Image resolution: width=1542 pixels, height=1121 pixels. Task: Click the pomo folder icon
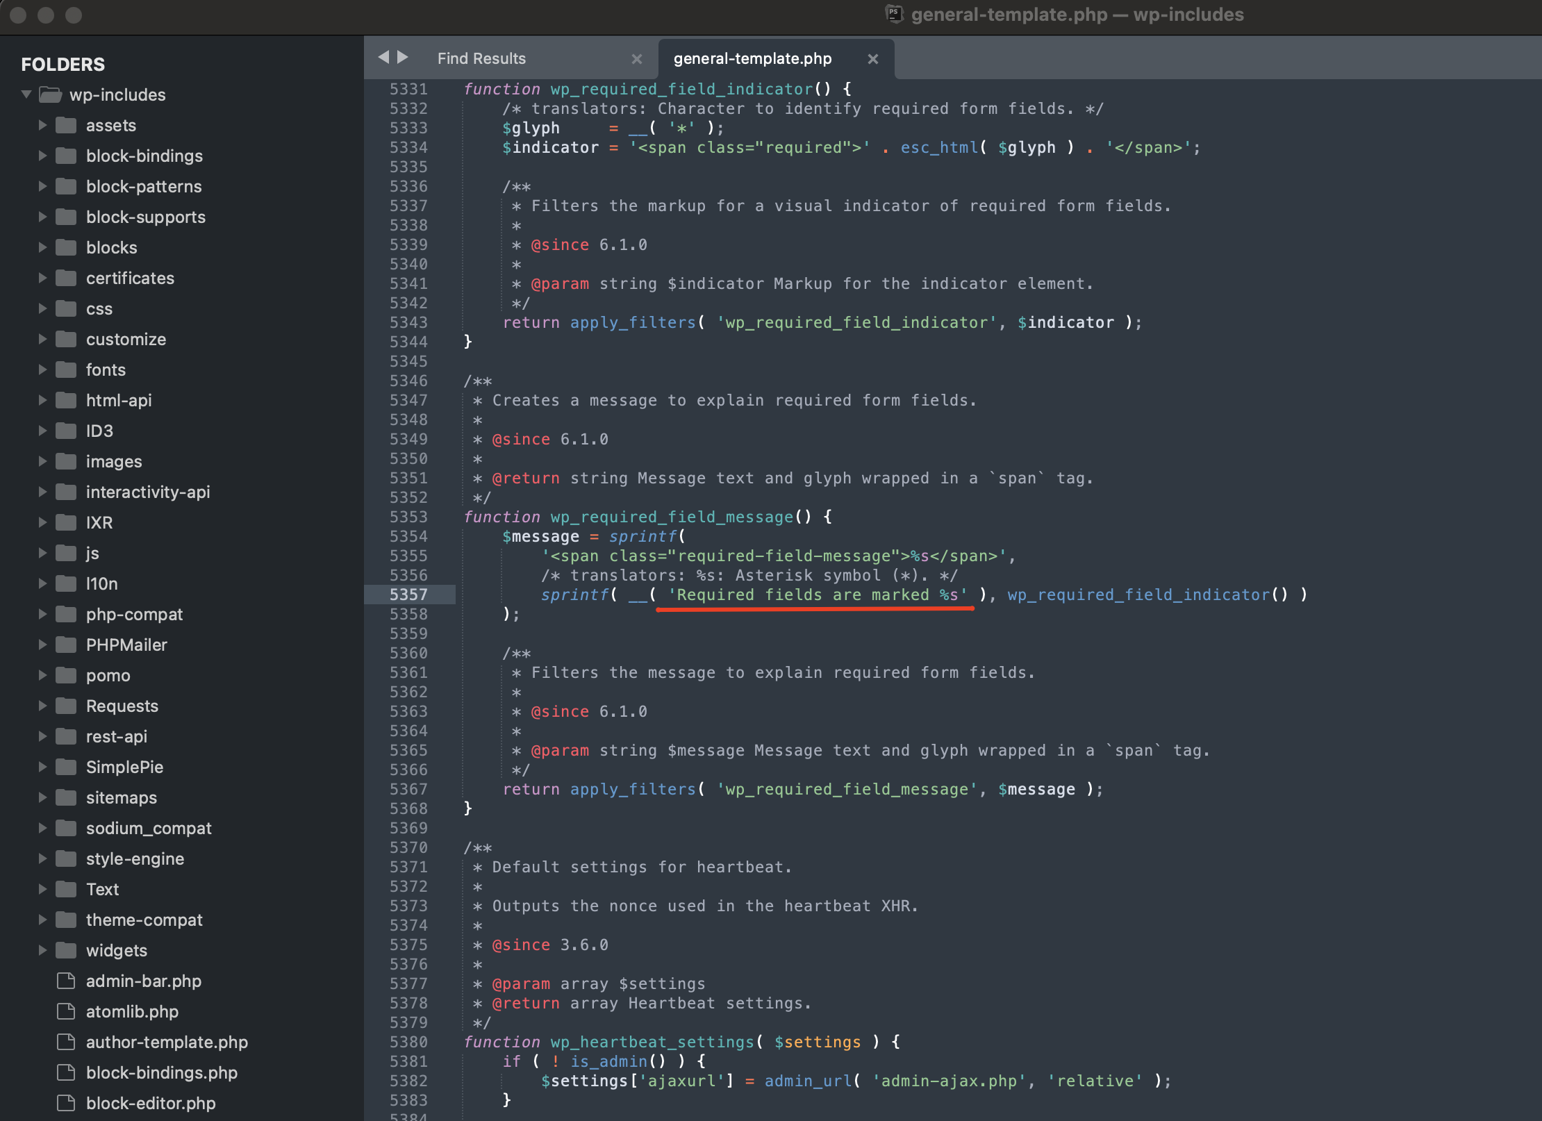point(66,675)
